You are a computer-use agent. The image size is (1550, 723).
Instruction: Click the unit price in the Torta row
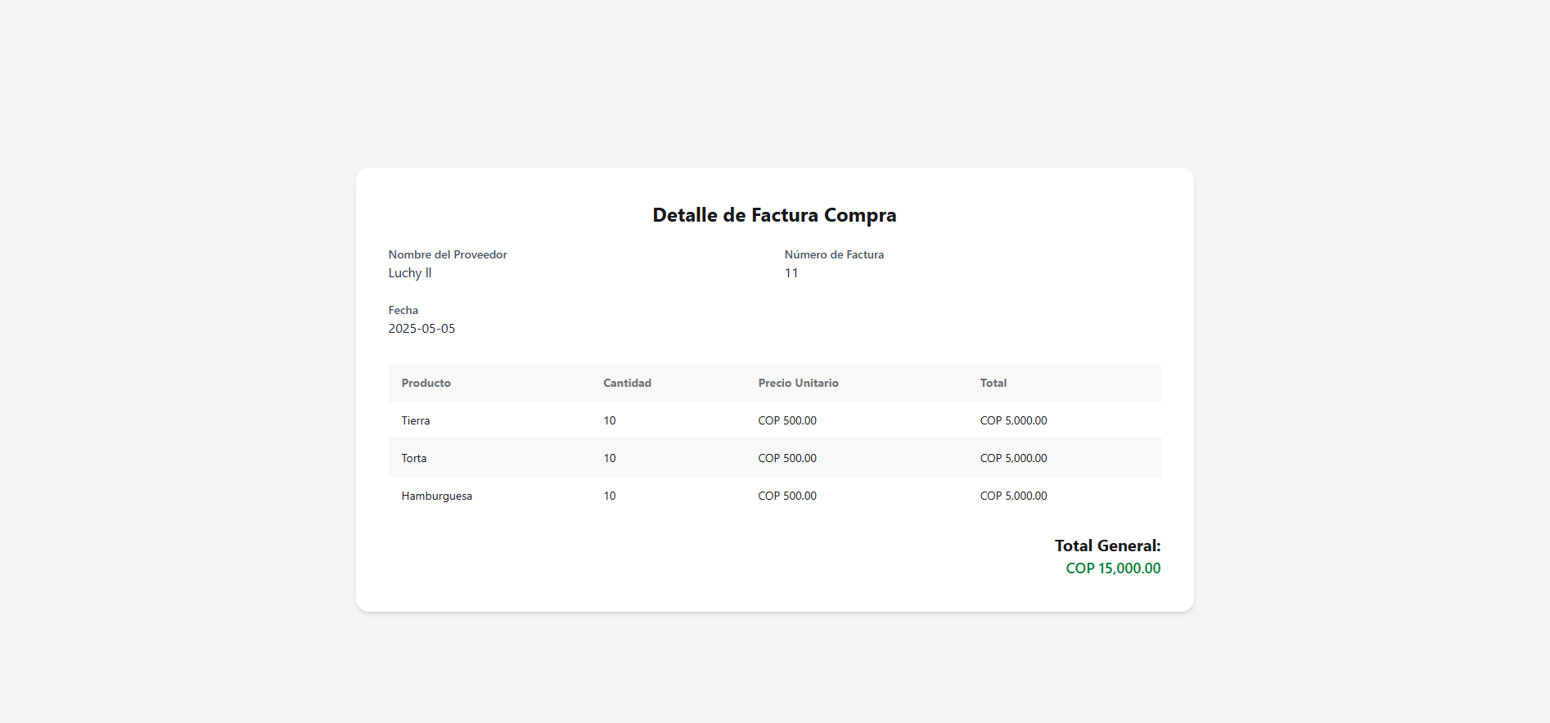click(x=787, y=458)
